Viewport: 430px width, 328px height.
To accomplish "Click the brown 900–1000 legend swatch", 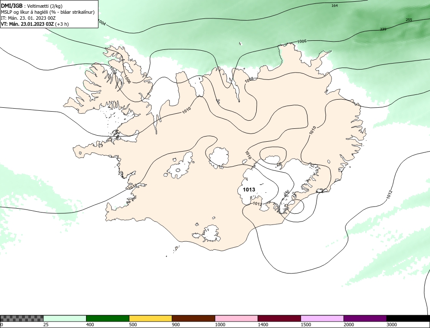I will coord(193,319).
